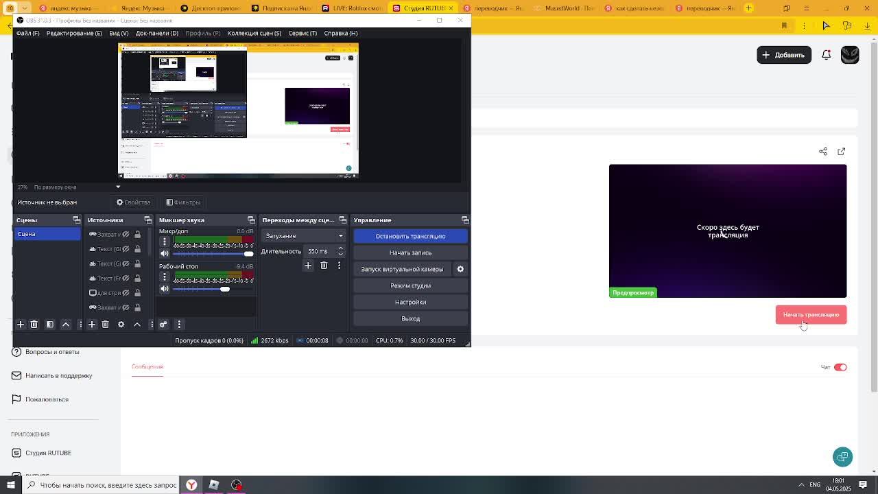Viewport: 878px width, 494px height.
Task: Open options menu for Рабочий стол channel
Action: [165, 277]
